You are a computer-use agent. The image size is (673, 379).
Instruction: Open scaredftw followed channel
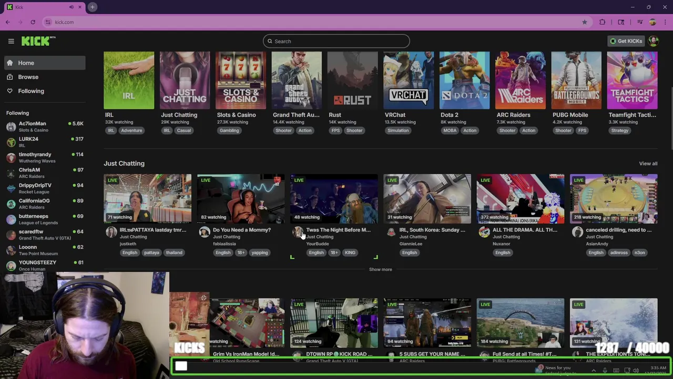45,235
